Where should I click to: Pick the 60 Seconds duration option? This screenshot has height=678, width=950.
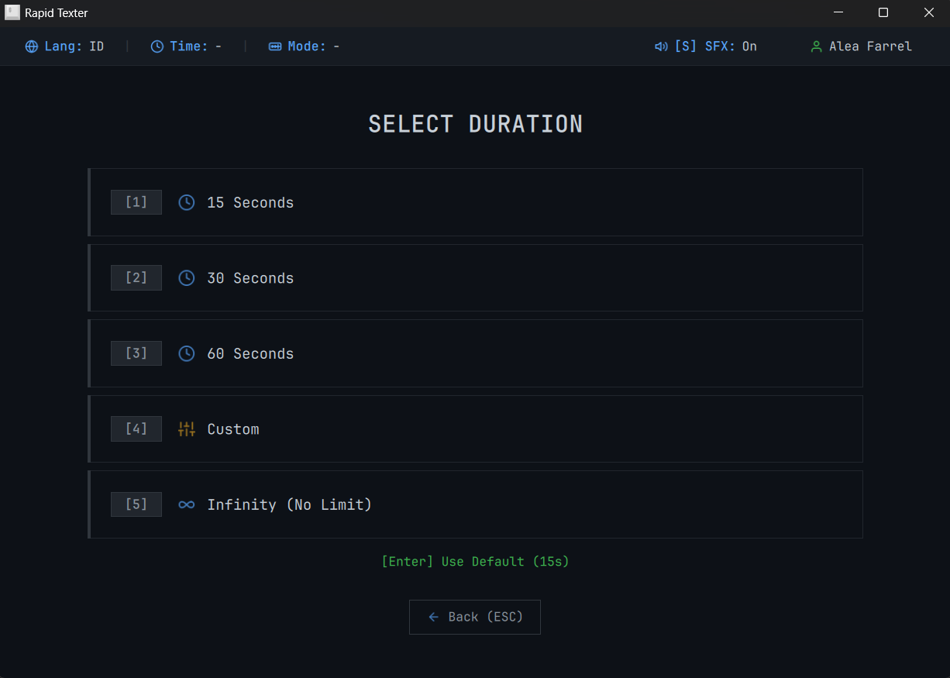[475, 353]
